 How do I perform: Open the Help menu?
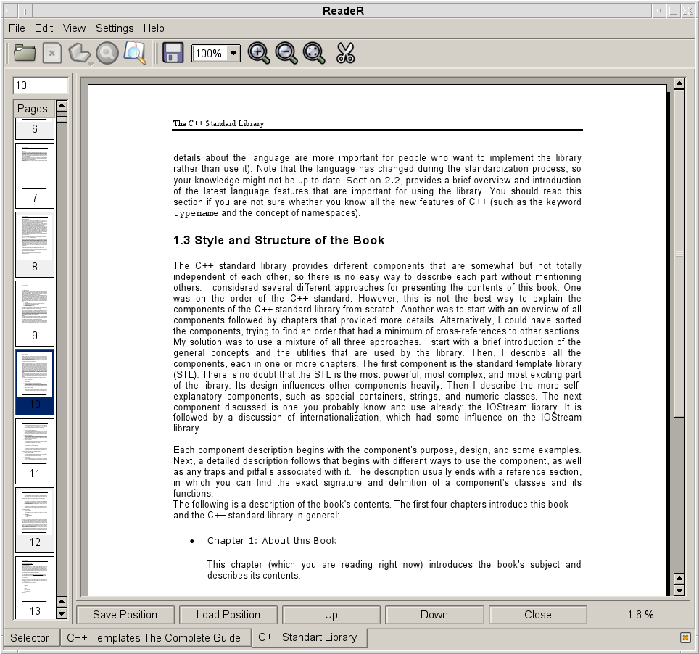pos(154,28)
